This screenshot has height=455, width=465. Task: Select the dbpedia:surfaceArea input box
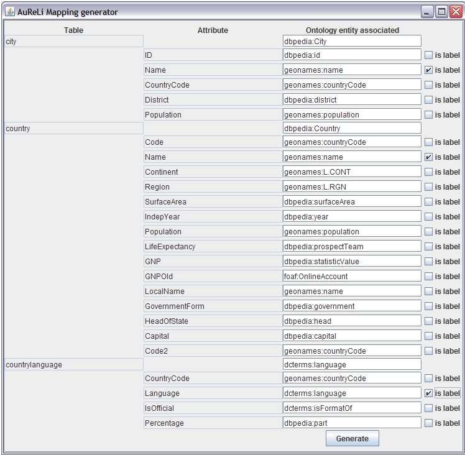(x=352, y=202)
